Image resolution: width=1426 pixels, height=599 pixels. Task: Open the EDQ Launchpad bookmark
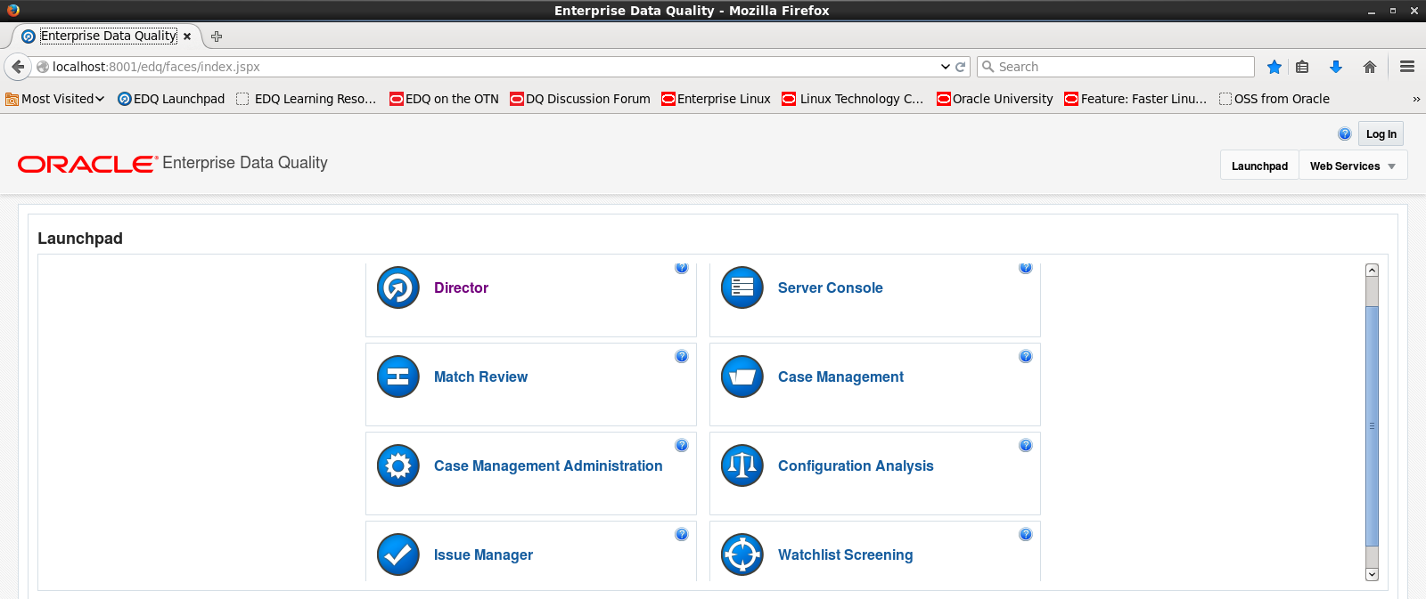point(171,99)
